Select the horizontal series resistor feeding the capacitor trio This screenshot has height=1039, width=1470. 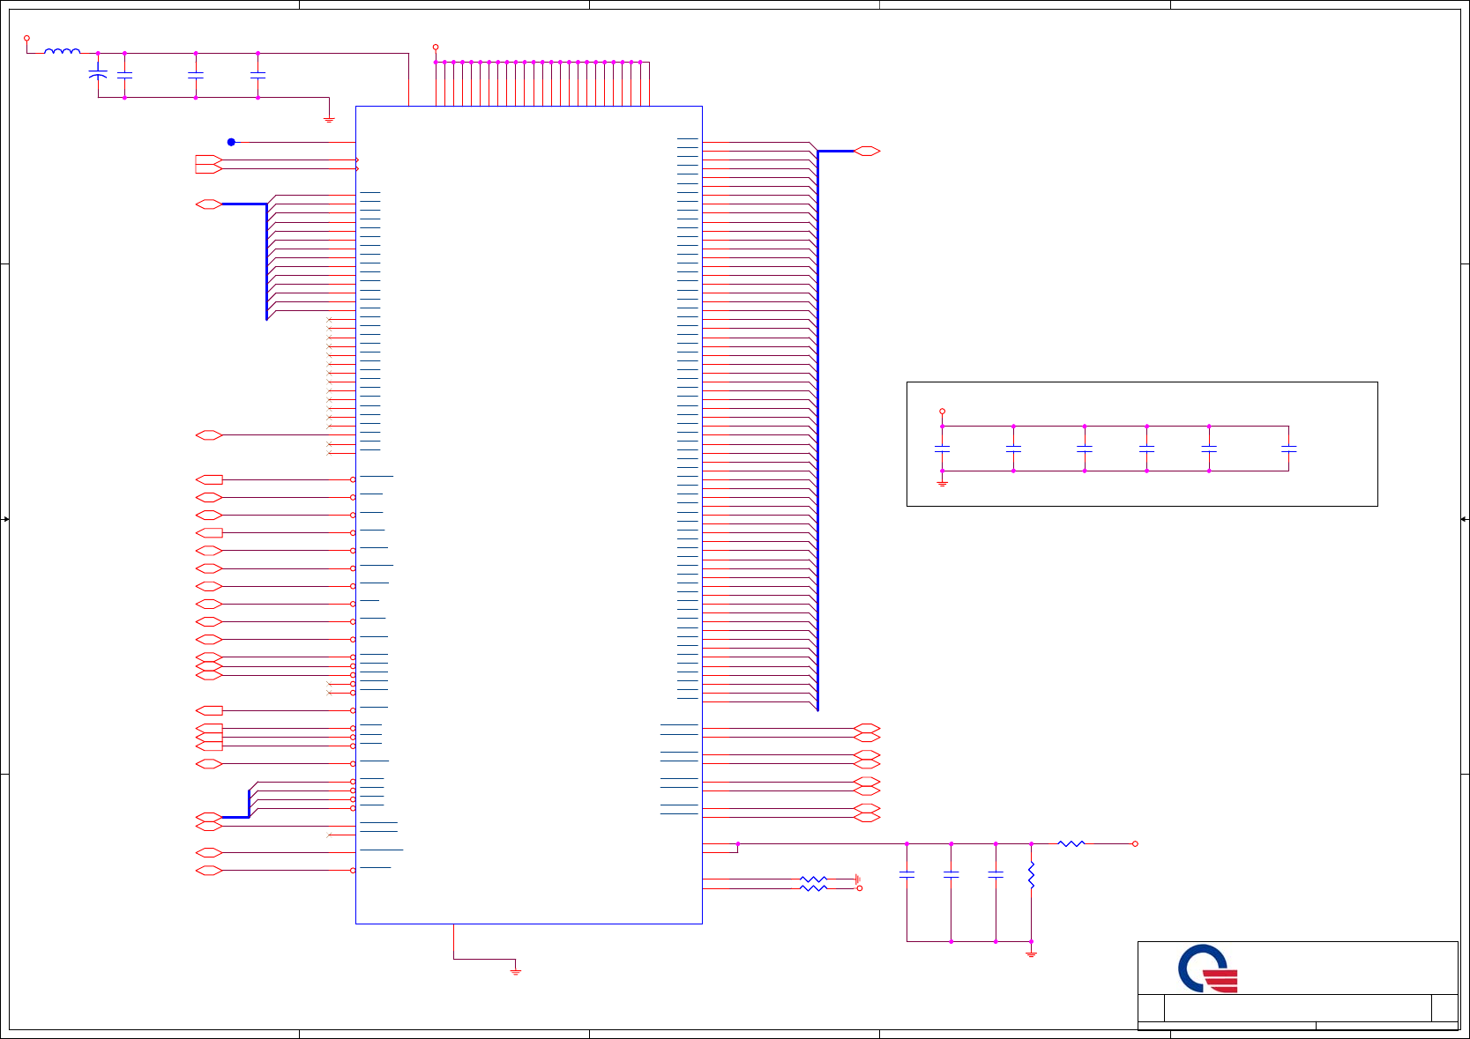pyautogui.click(x=1071, y=843)
